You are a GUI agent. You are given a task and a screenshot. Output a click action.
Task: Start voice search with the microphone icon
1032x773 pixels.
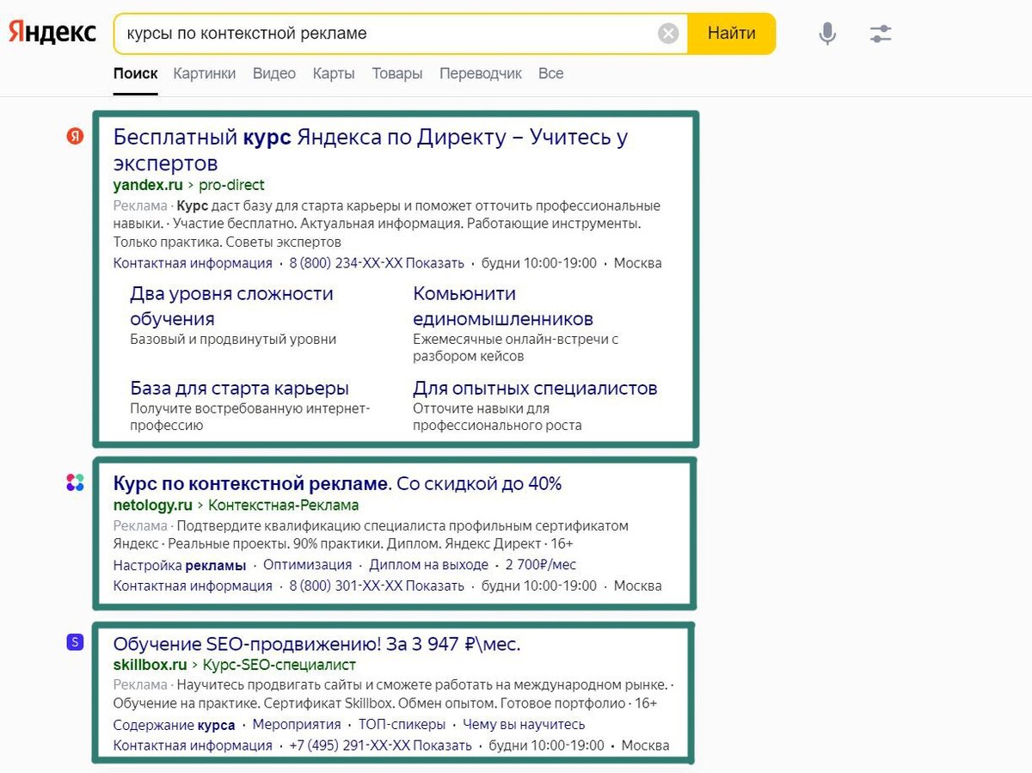coord(827,34)
